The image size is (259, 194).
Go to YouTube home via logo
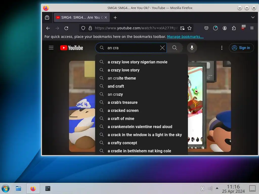[x=72, y=48]
